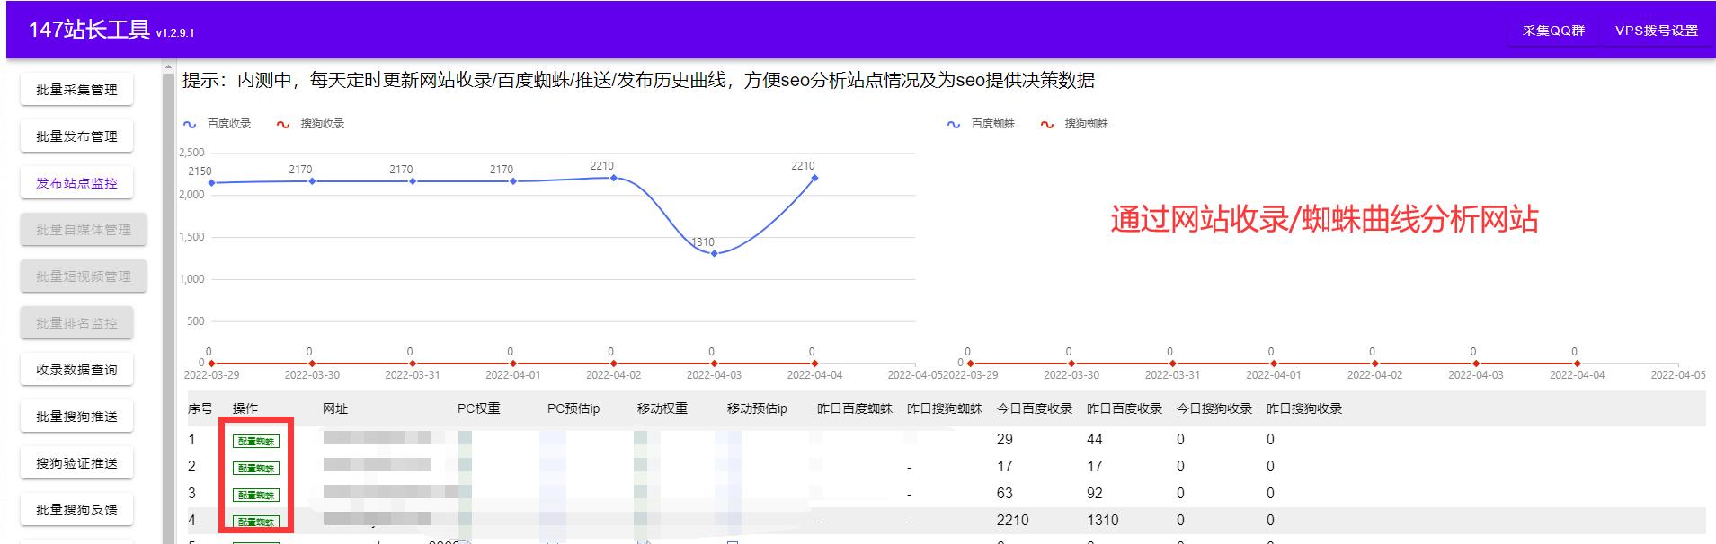
Task: Toggle the 百度蜘蛛 legend series
Action: [x=982, y=124]
